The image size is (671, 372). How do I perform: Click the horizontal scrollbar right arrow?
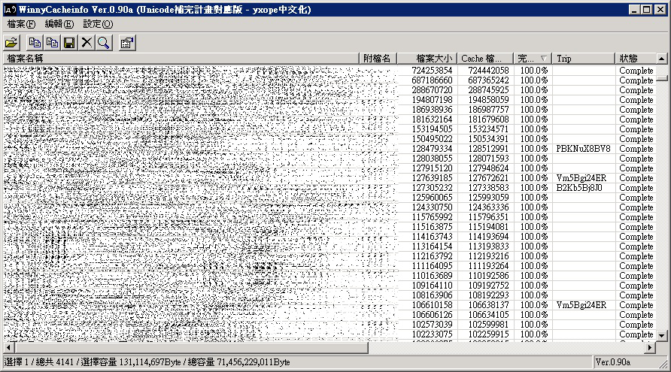click(650, 347)
